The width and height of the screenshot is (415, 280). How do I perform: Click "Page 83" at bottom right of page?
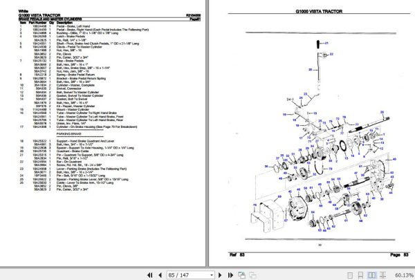coord(399,254)
